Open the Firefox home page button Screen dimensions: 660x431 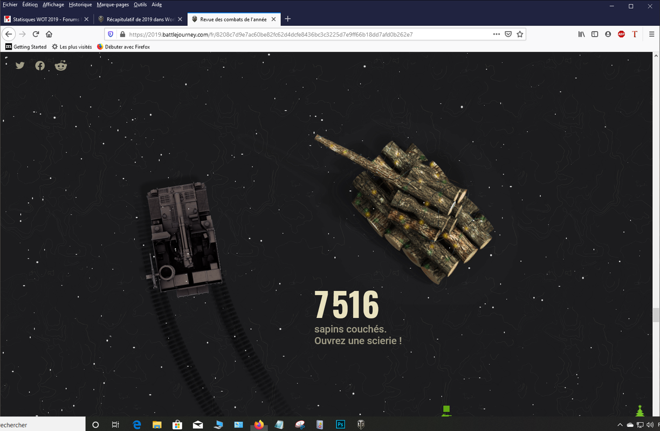(49, 34)
